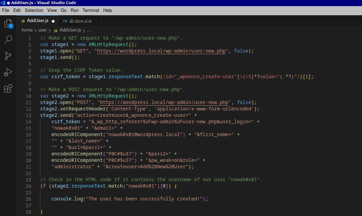Click responseText on line 7
The image size is (362, 216).
pos(125,77)
